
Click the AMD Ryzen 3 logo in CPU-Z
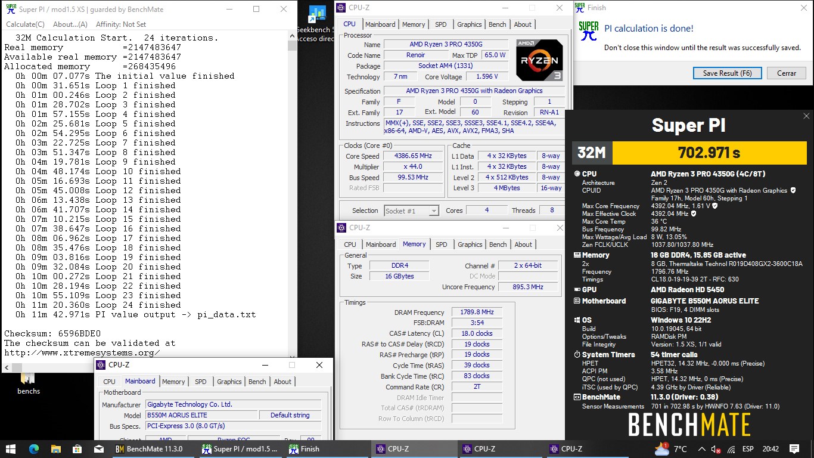[x=539, y=60]
